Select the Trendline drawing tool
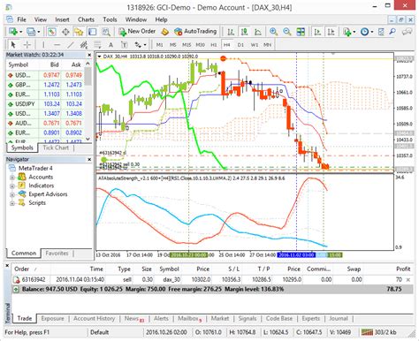Image resolution: width=419 pixels, height=341 pixels. click(x=71, y=45)
